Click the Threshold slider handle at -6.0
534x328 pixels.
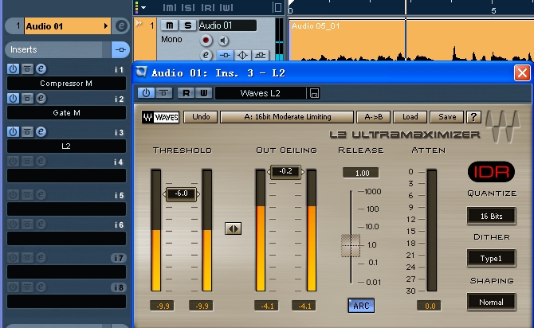coord(181,194)
